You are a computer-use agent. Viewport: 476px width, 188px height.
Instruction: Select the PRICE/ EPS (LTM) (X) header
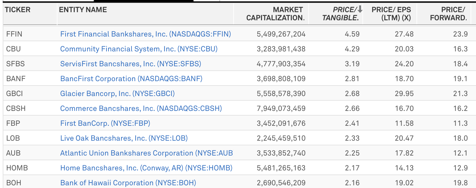pos(391,14)
